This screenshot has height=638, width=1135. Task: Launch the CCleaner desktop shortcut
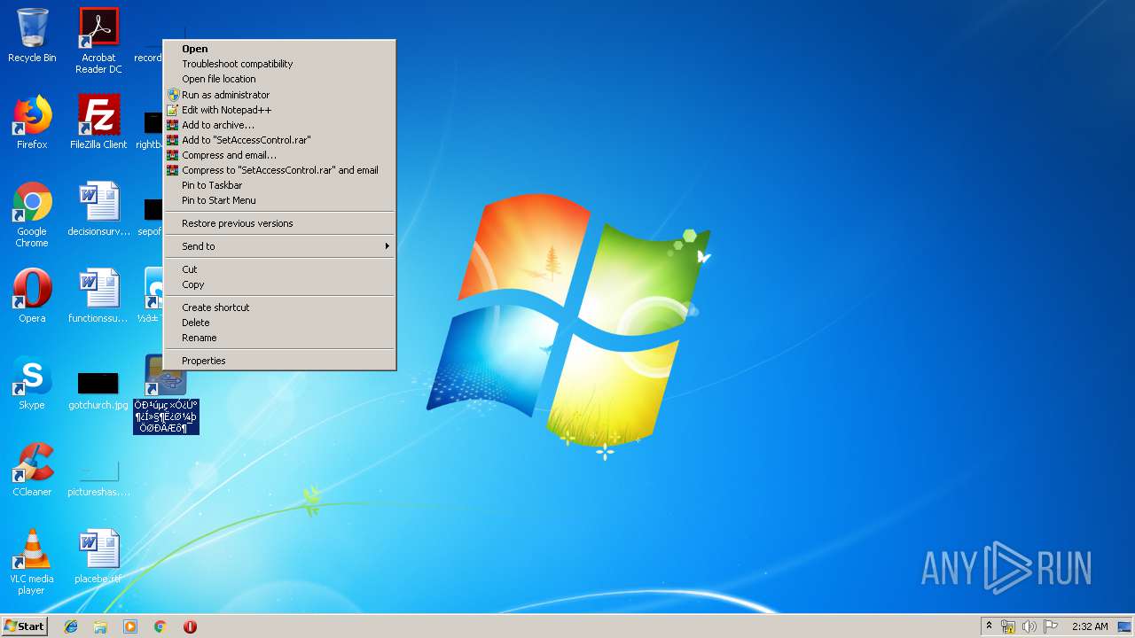click(32, 470)
